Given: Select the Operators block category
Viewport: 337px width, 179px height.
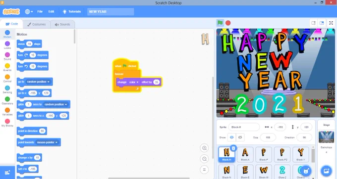Looking at the screenshot, I should (7, 101).
